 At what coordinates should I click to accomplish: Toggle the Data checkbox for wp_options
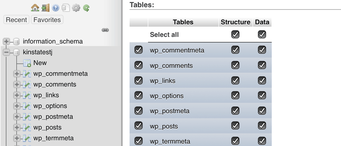(x=262, y=95)
